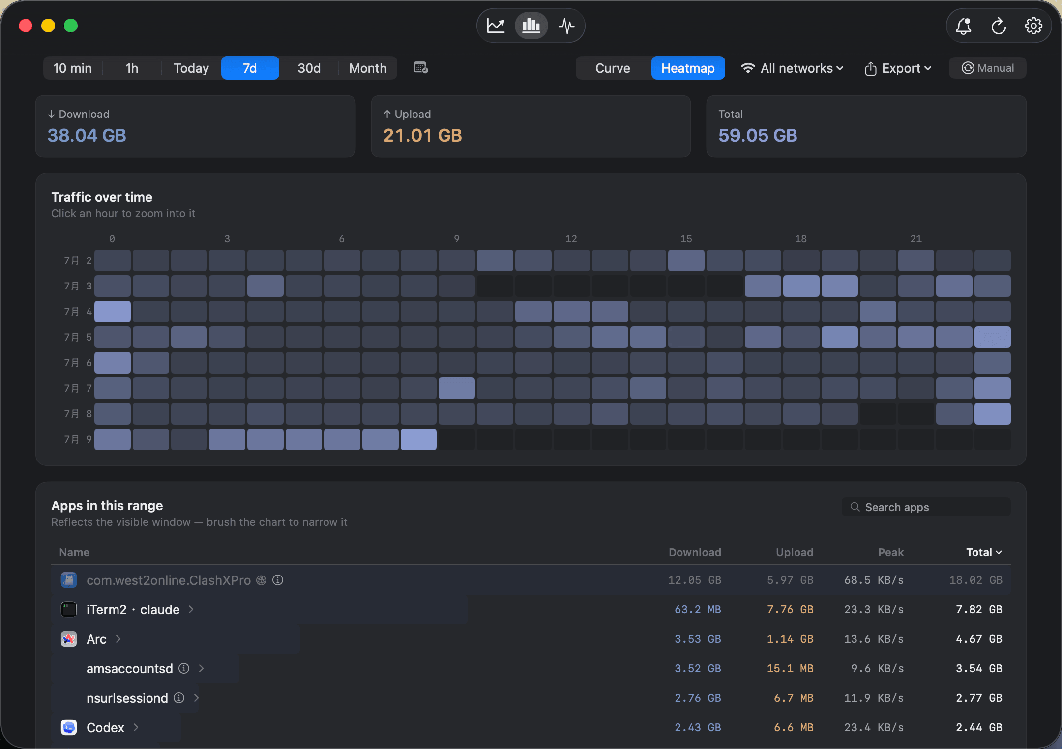Open the custom date range calendar icon
Viewport: 1062px width, 749px height.
pyautogui.click(x=421, y=68)
